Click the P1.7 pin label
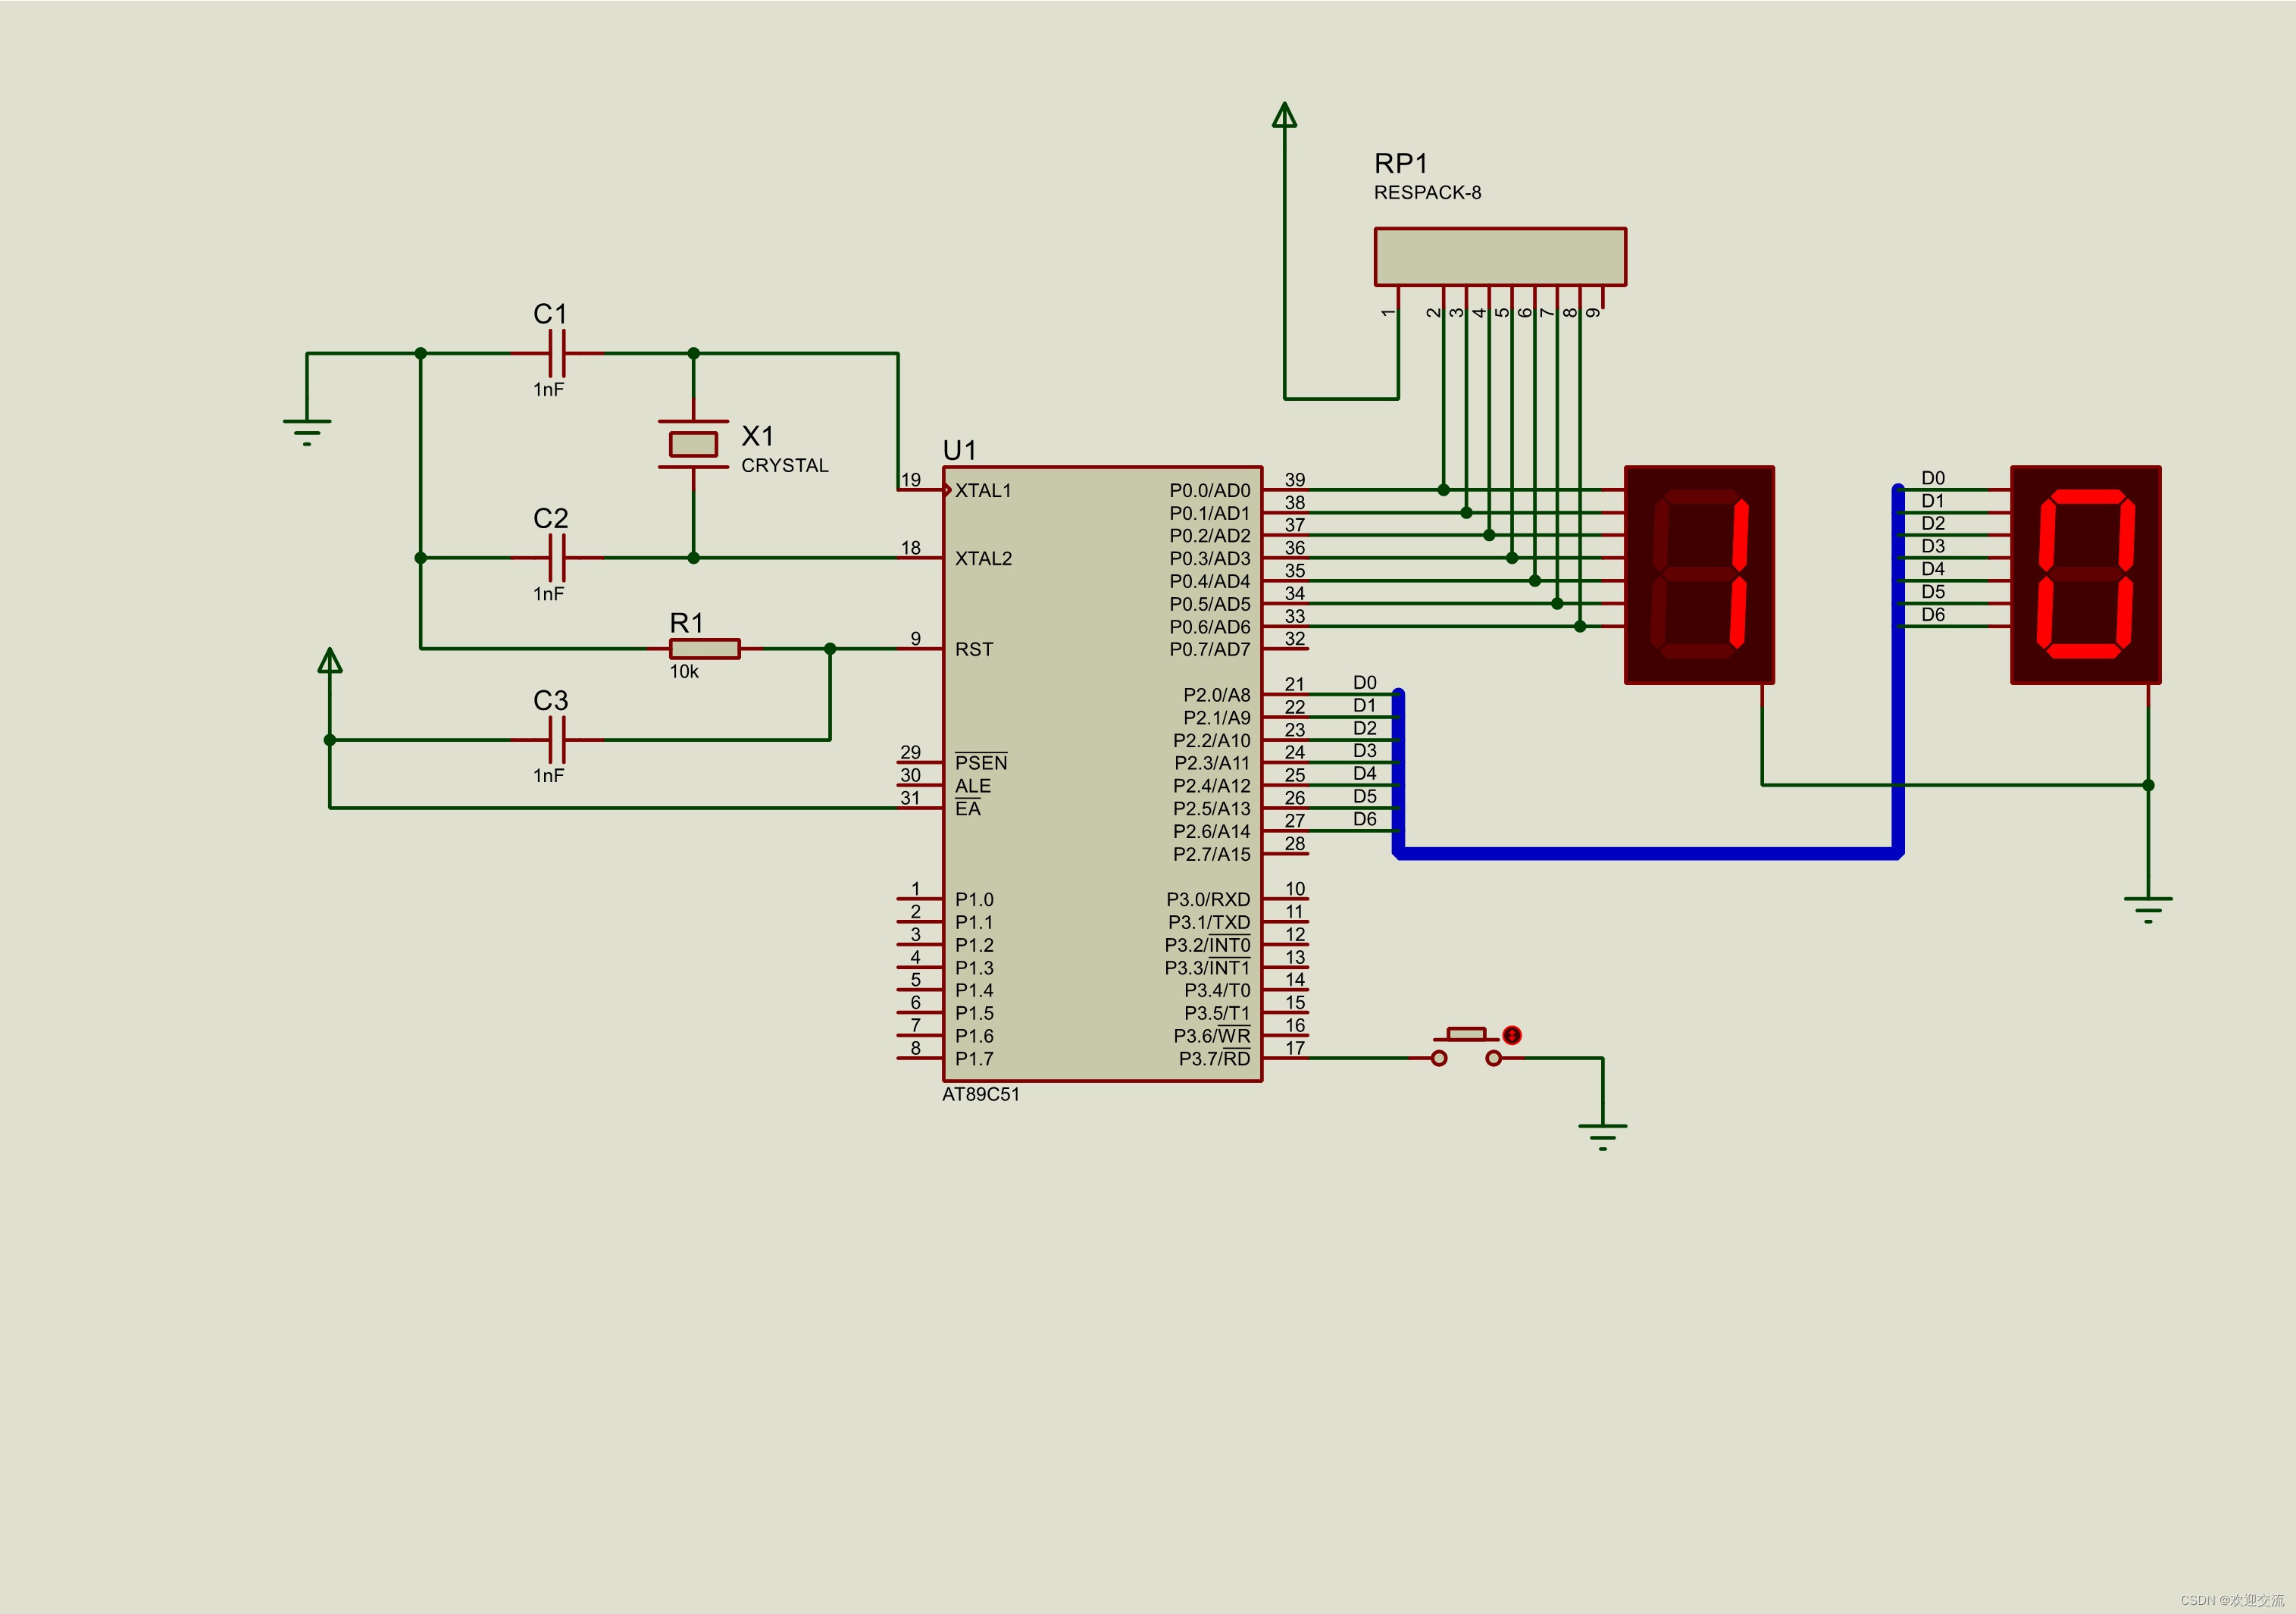The width and height of the screenshot is (2296, 1614). click(x=974, y=1058)
